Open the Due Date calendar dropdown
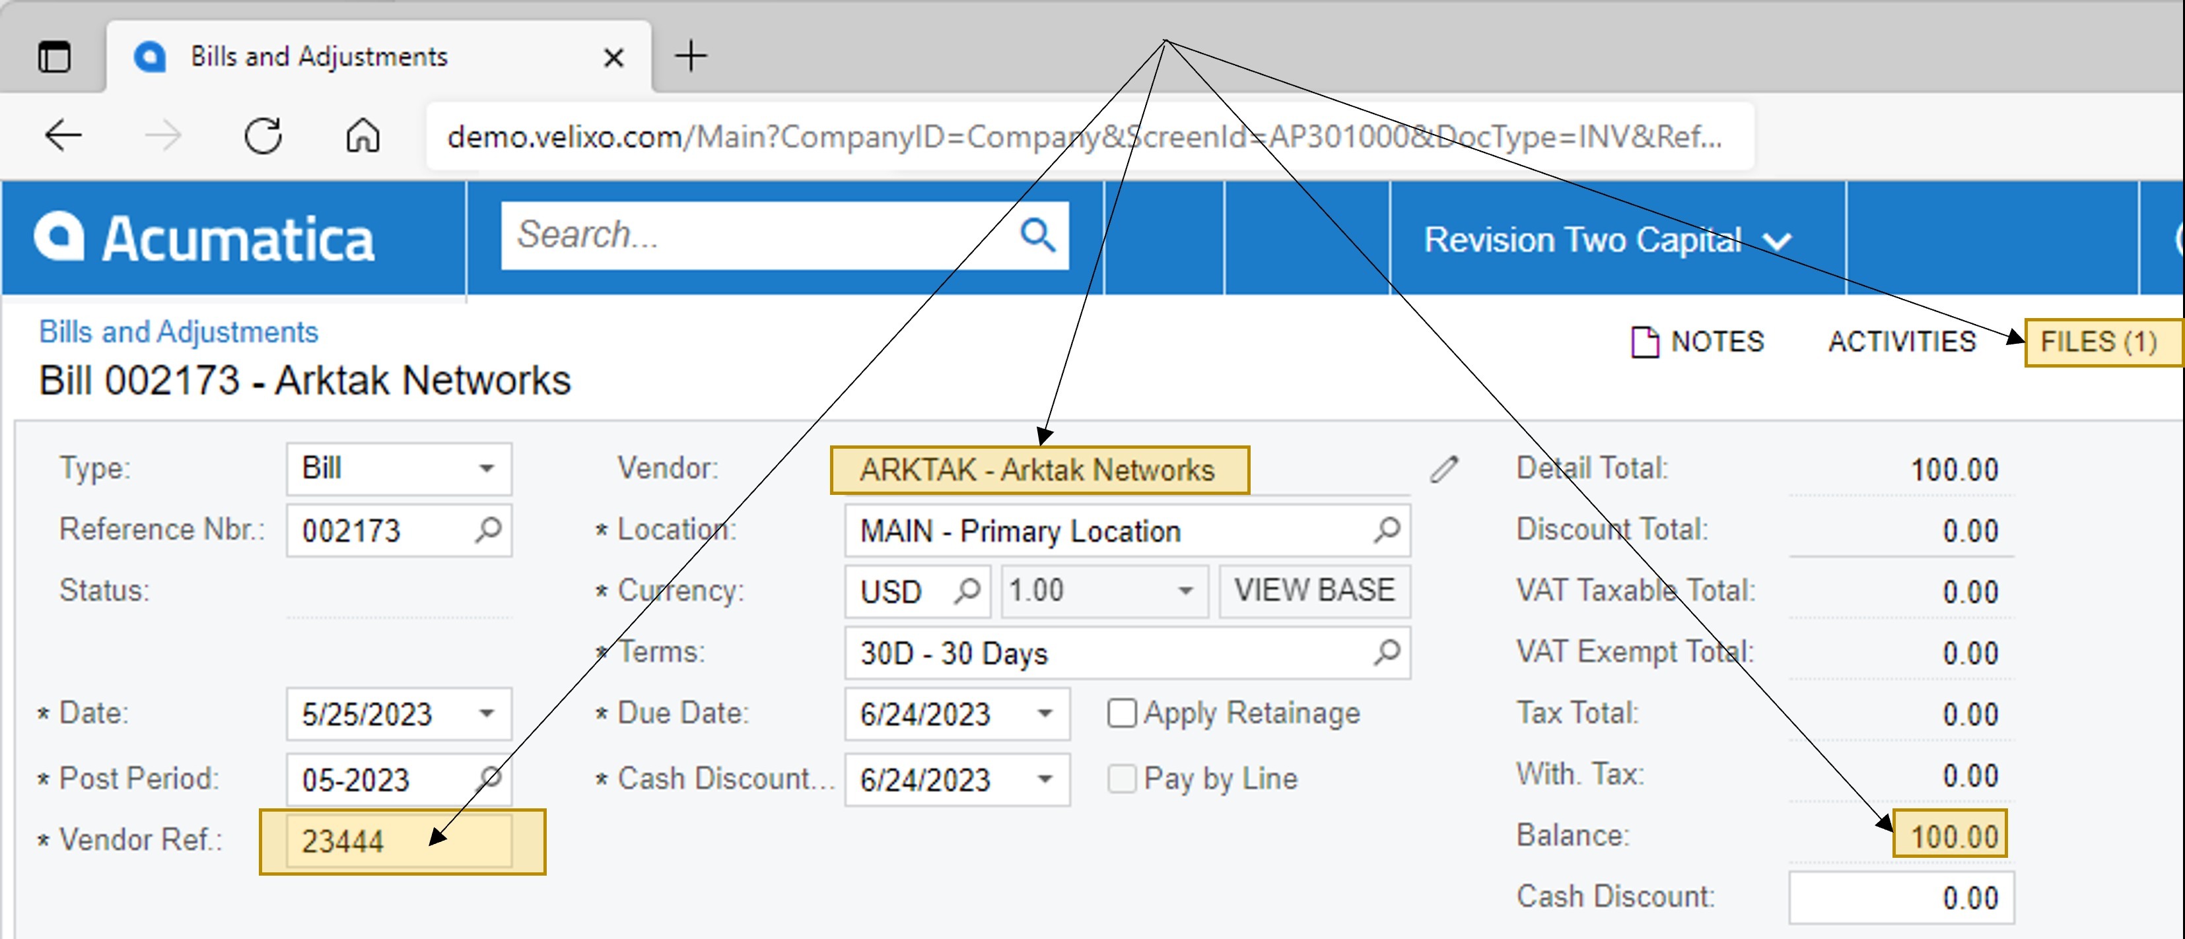 (x=1045, y=713)
